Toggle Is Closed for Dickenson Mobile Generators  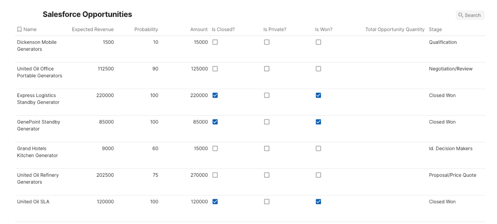point(215,42)
